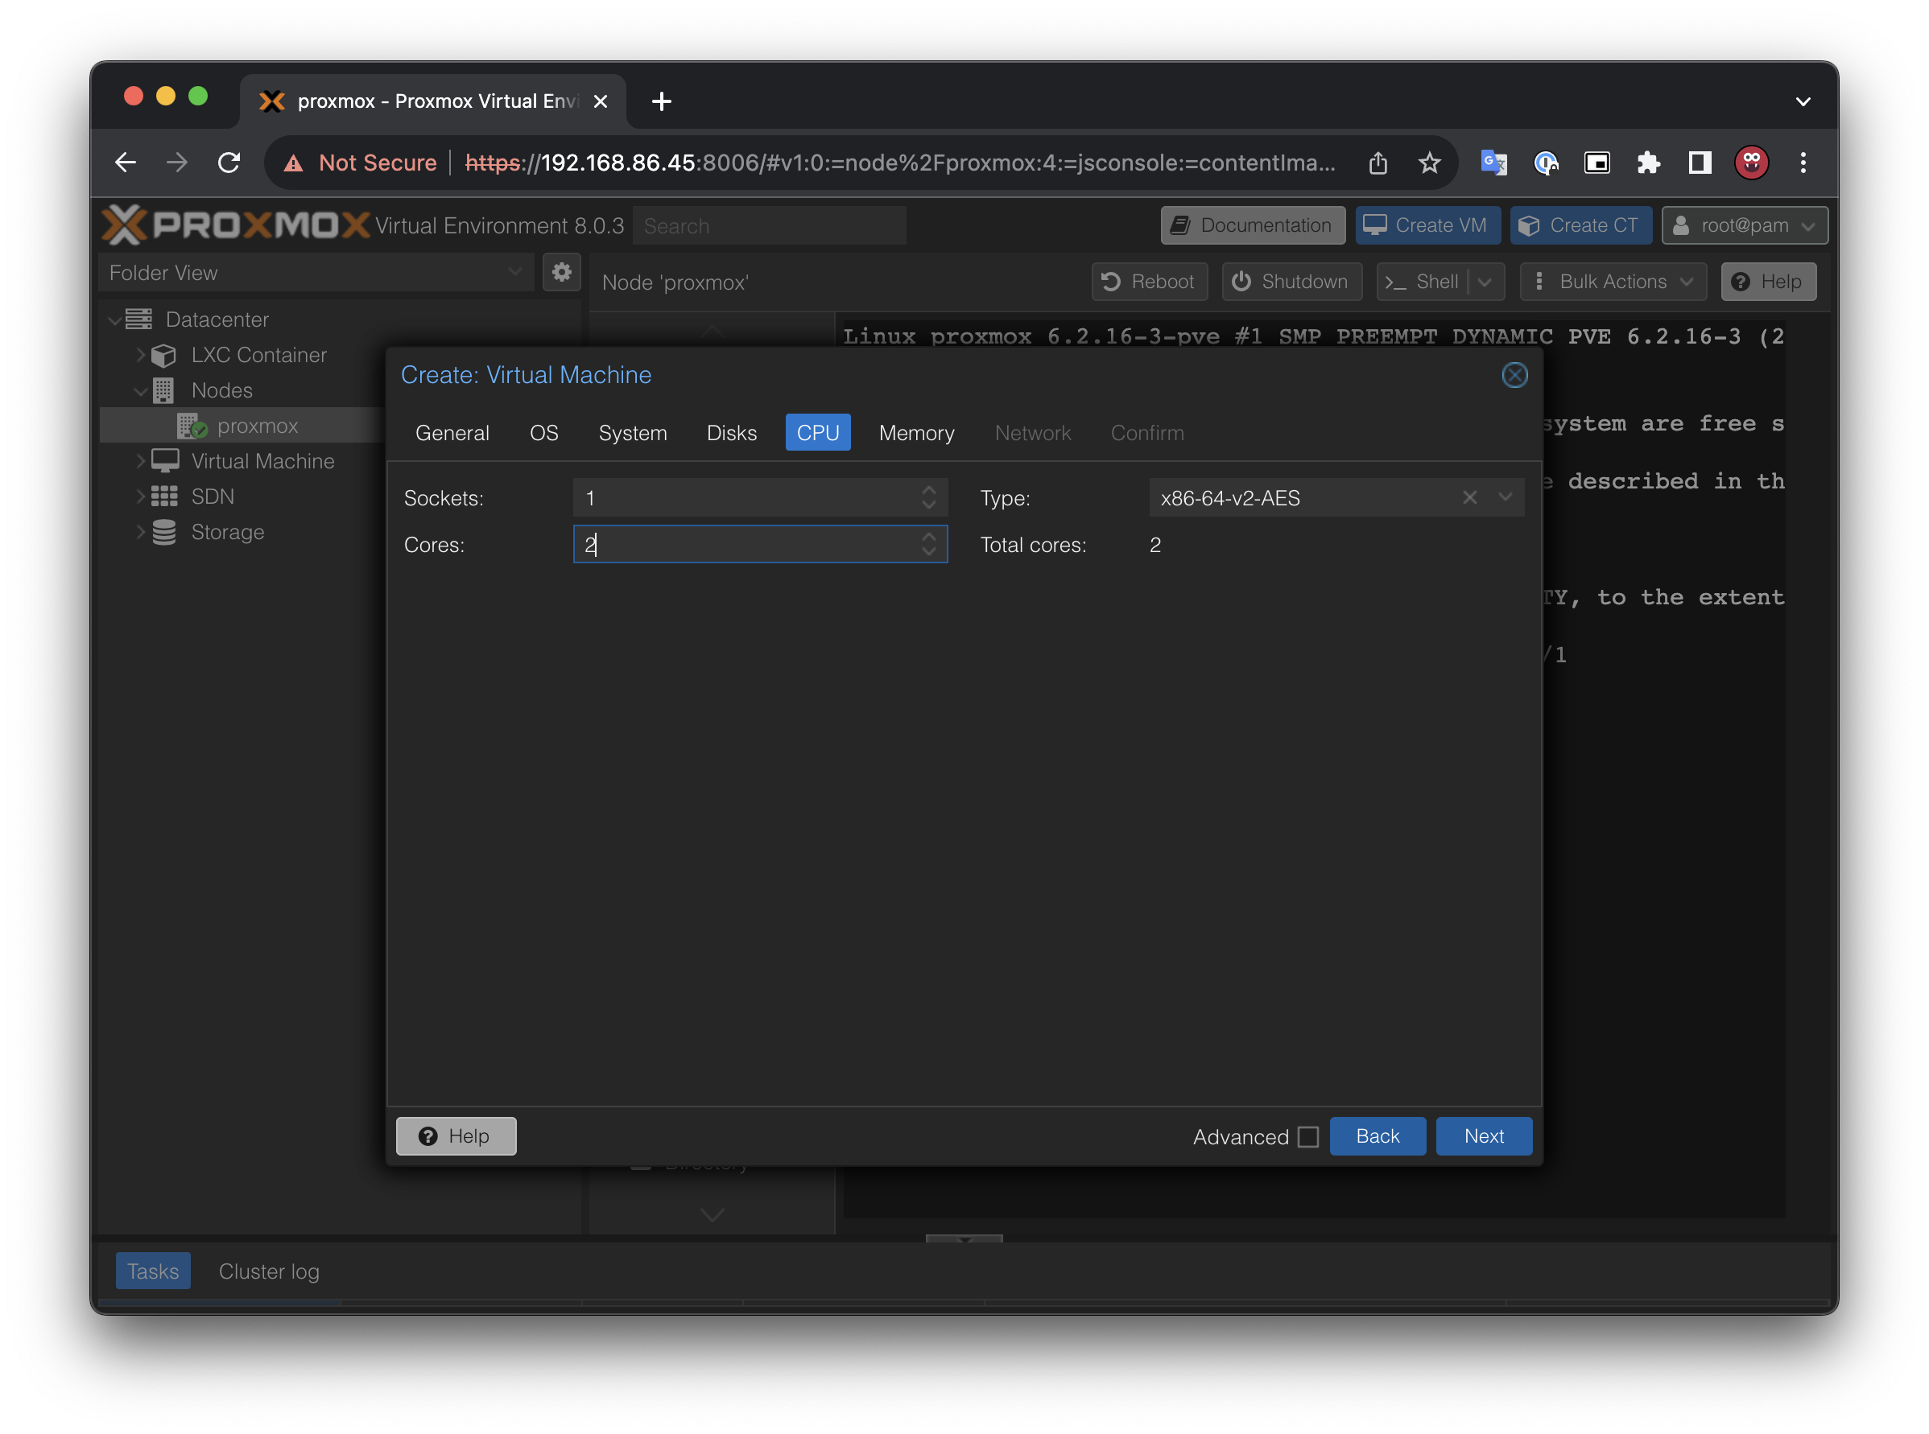
Task: Increase Sockets value with up arrow
Action: point(928,490)
